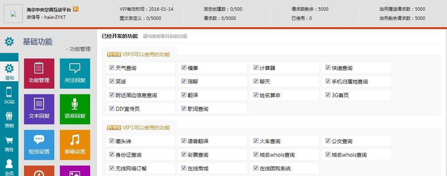Toggle the 聊天 checkbox

tap(256, 81)
